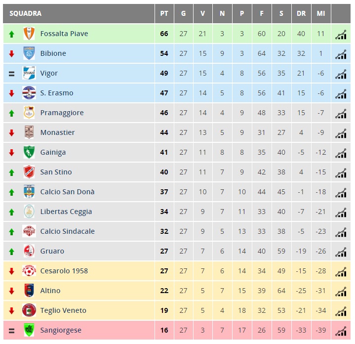Sort by the MI column header

point(321,14)
